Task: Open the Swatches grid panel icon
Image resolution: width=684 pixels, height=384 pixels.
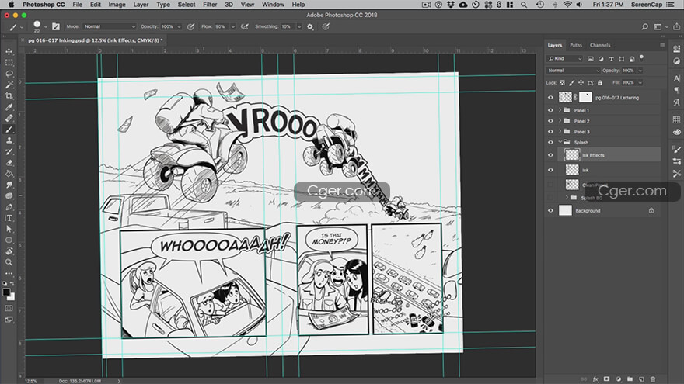Action: pos(676,119)
